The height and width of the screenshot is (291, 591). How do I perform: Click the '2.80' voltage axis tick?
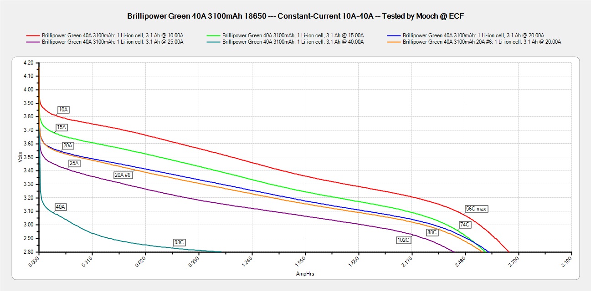(28, 252)
